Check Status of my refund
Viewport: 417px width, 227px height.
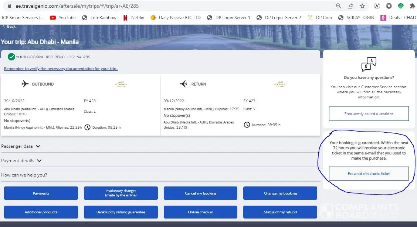[280, 212]
